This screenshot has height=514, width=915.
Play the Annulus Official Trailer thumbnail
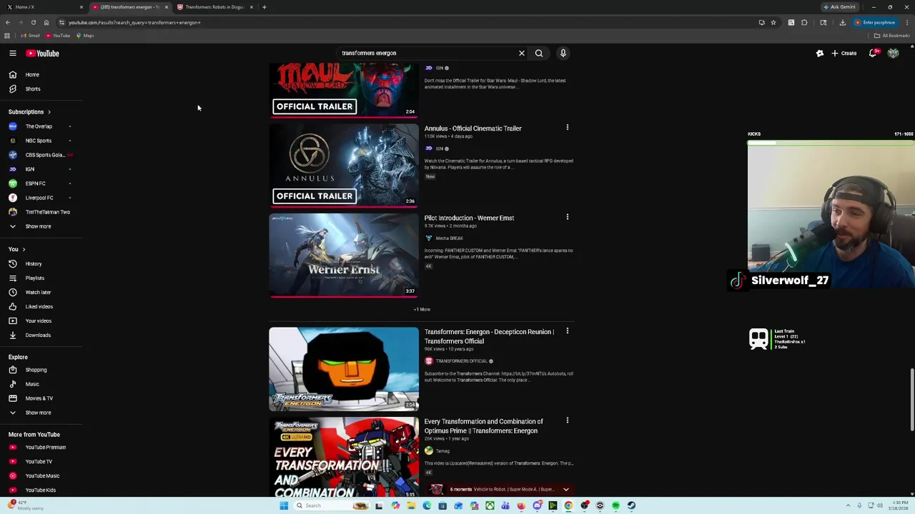[344, 166]
